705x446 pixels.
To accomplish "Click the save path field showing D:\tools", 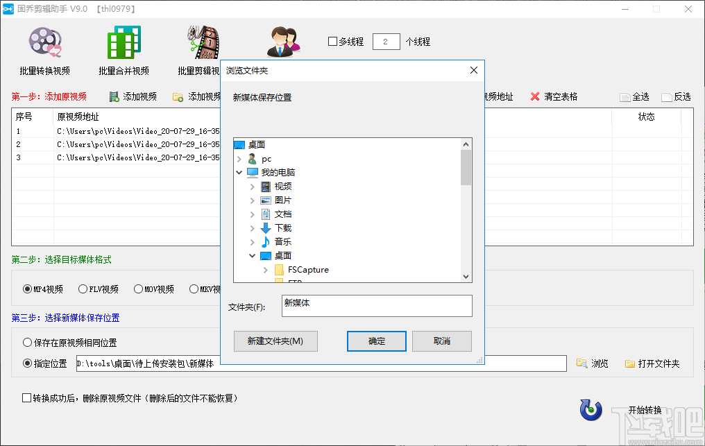I will pos(321,363).
